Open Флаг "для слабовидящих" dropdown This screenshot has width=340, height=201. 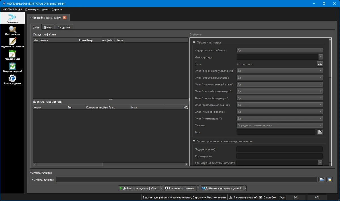click(x=280, y=98)
